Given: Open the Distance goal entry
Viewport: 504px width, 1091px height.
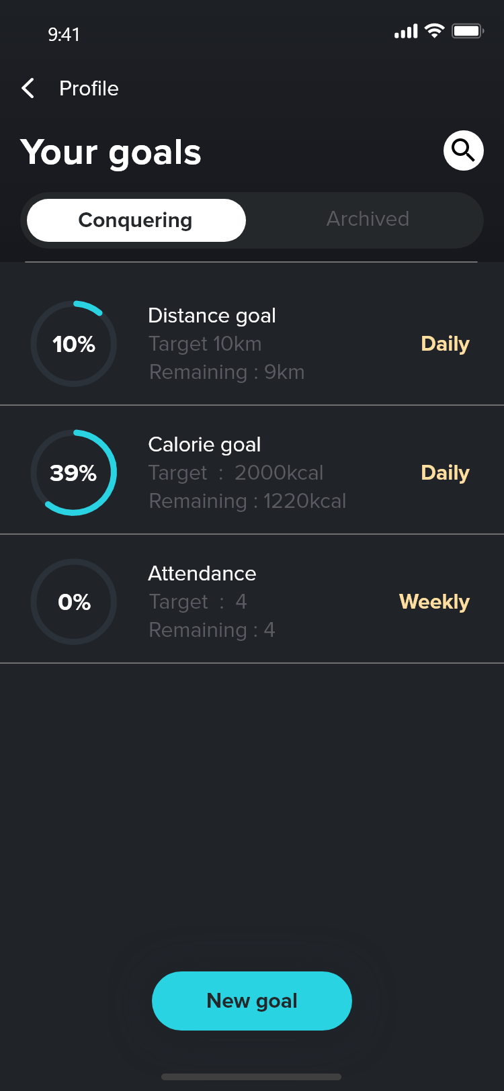Looking at the screenshot, I should click(x=212, y=316).
